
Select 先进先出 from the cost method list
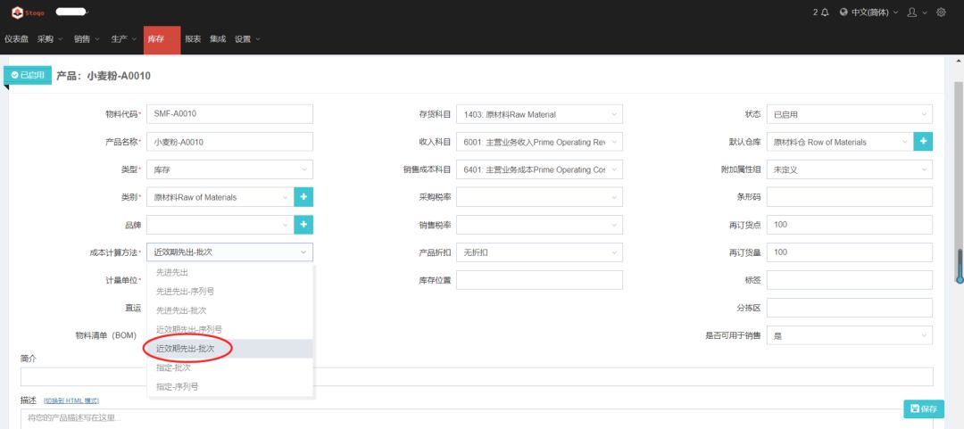(x=172, y=272)
